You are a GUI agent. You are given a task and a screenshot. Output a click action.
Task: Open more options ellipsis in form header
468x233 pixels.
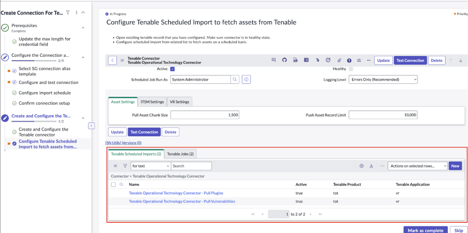click(368, 60)
